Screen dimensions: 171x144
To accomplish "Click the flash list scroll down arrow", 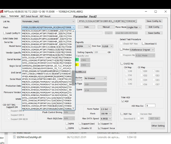I will point(73,108).
